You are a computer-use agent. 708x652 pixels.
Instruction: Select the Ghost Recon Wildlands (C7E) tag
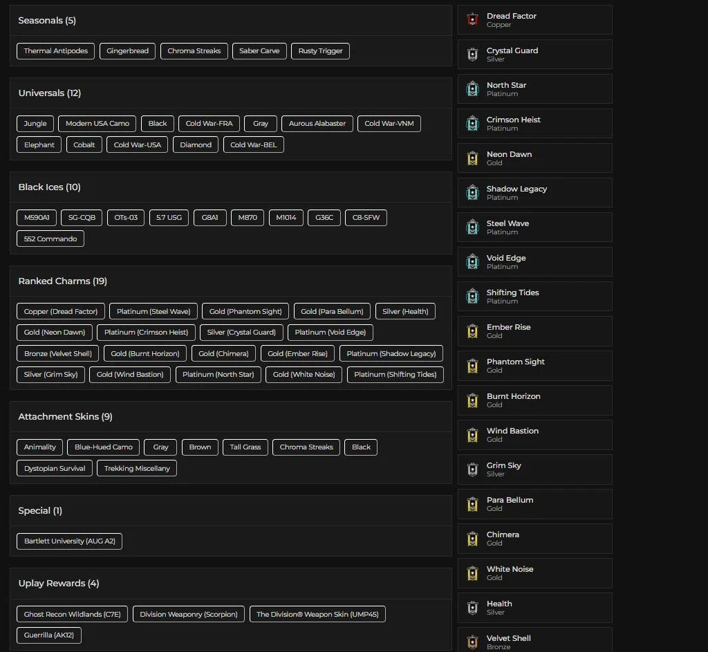72,614
